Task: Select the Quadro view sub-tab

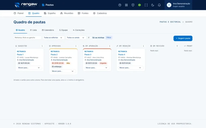Action: [x=20, y=30]
